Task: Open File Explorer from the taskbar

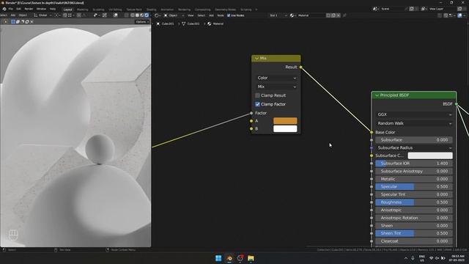Action: [x=251, y=258]
